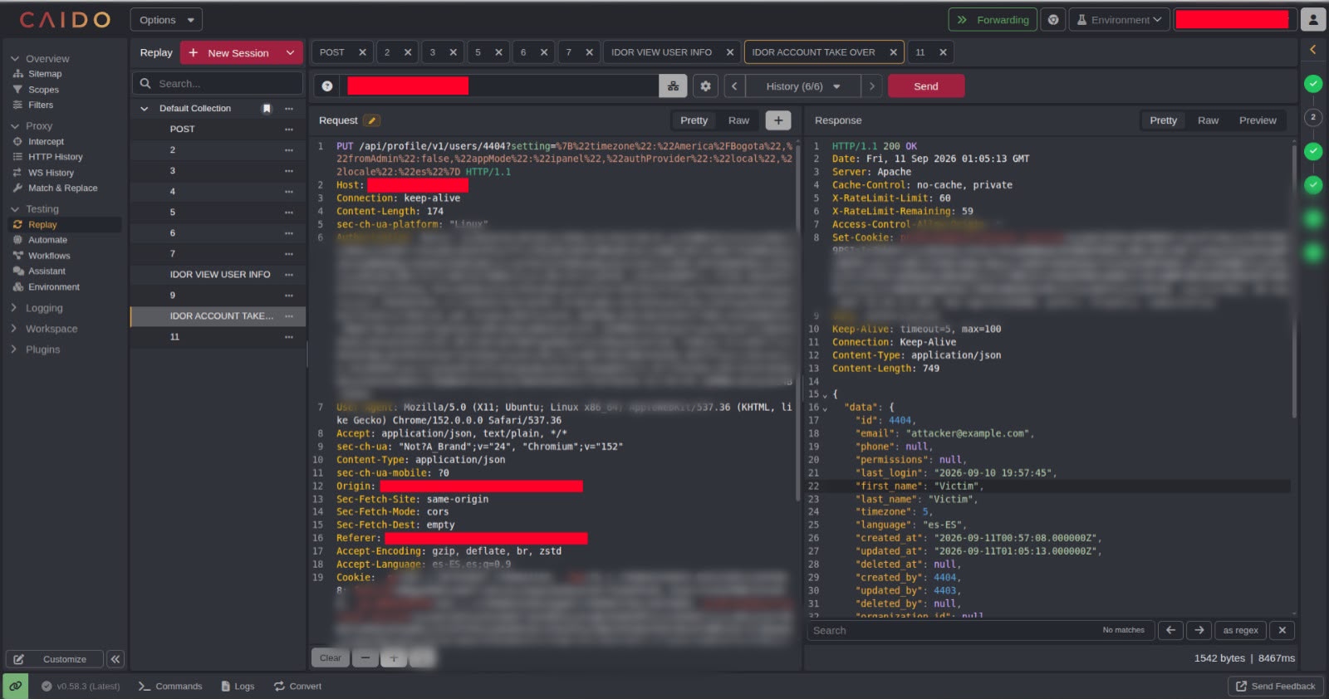Jump to next search match arrow
Image resolution: width=1329 pixels, height=699 pixels.
tap(1199, 630)
